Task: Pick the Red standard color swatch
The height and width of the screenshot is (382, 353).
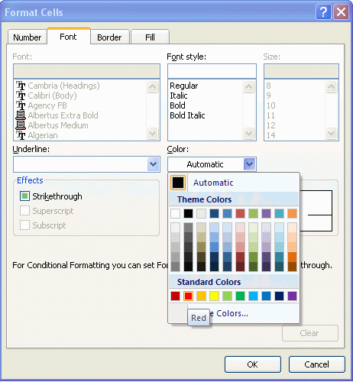Action: 188,296
